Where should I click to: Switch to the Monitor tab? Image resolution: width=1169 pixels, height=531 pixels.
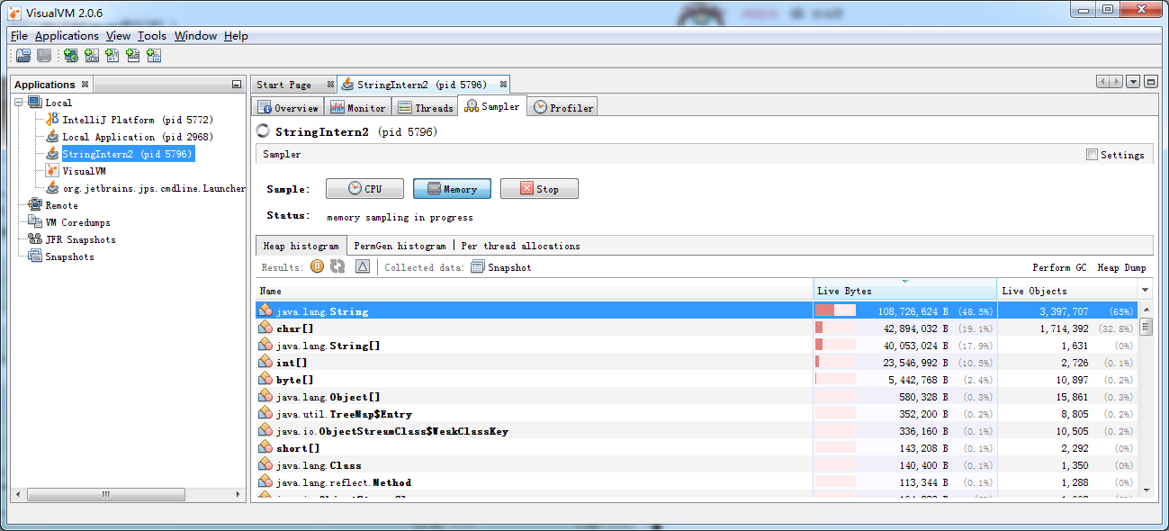tap(358, 107)
